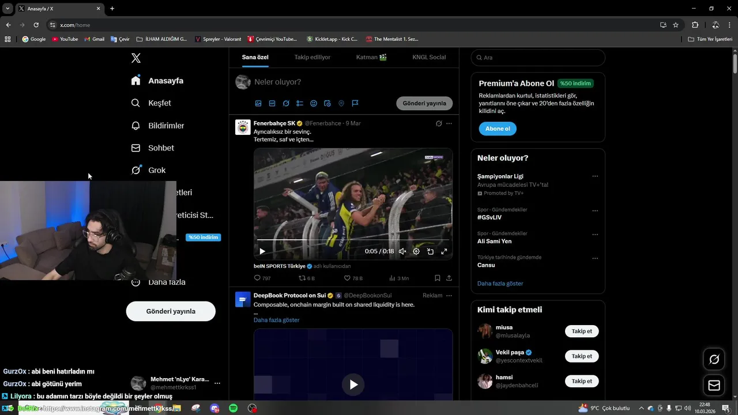Repost the Fenerbahçe SK post

click(x=307, y=278)
